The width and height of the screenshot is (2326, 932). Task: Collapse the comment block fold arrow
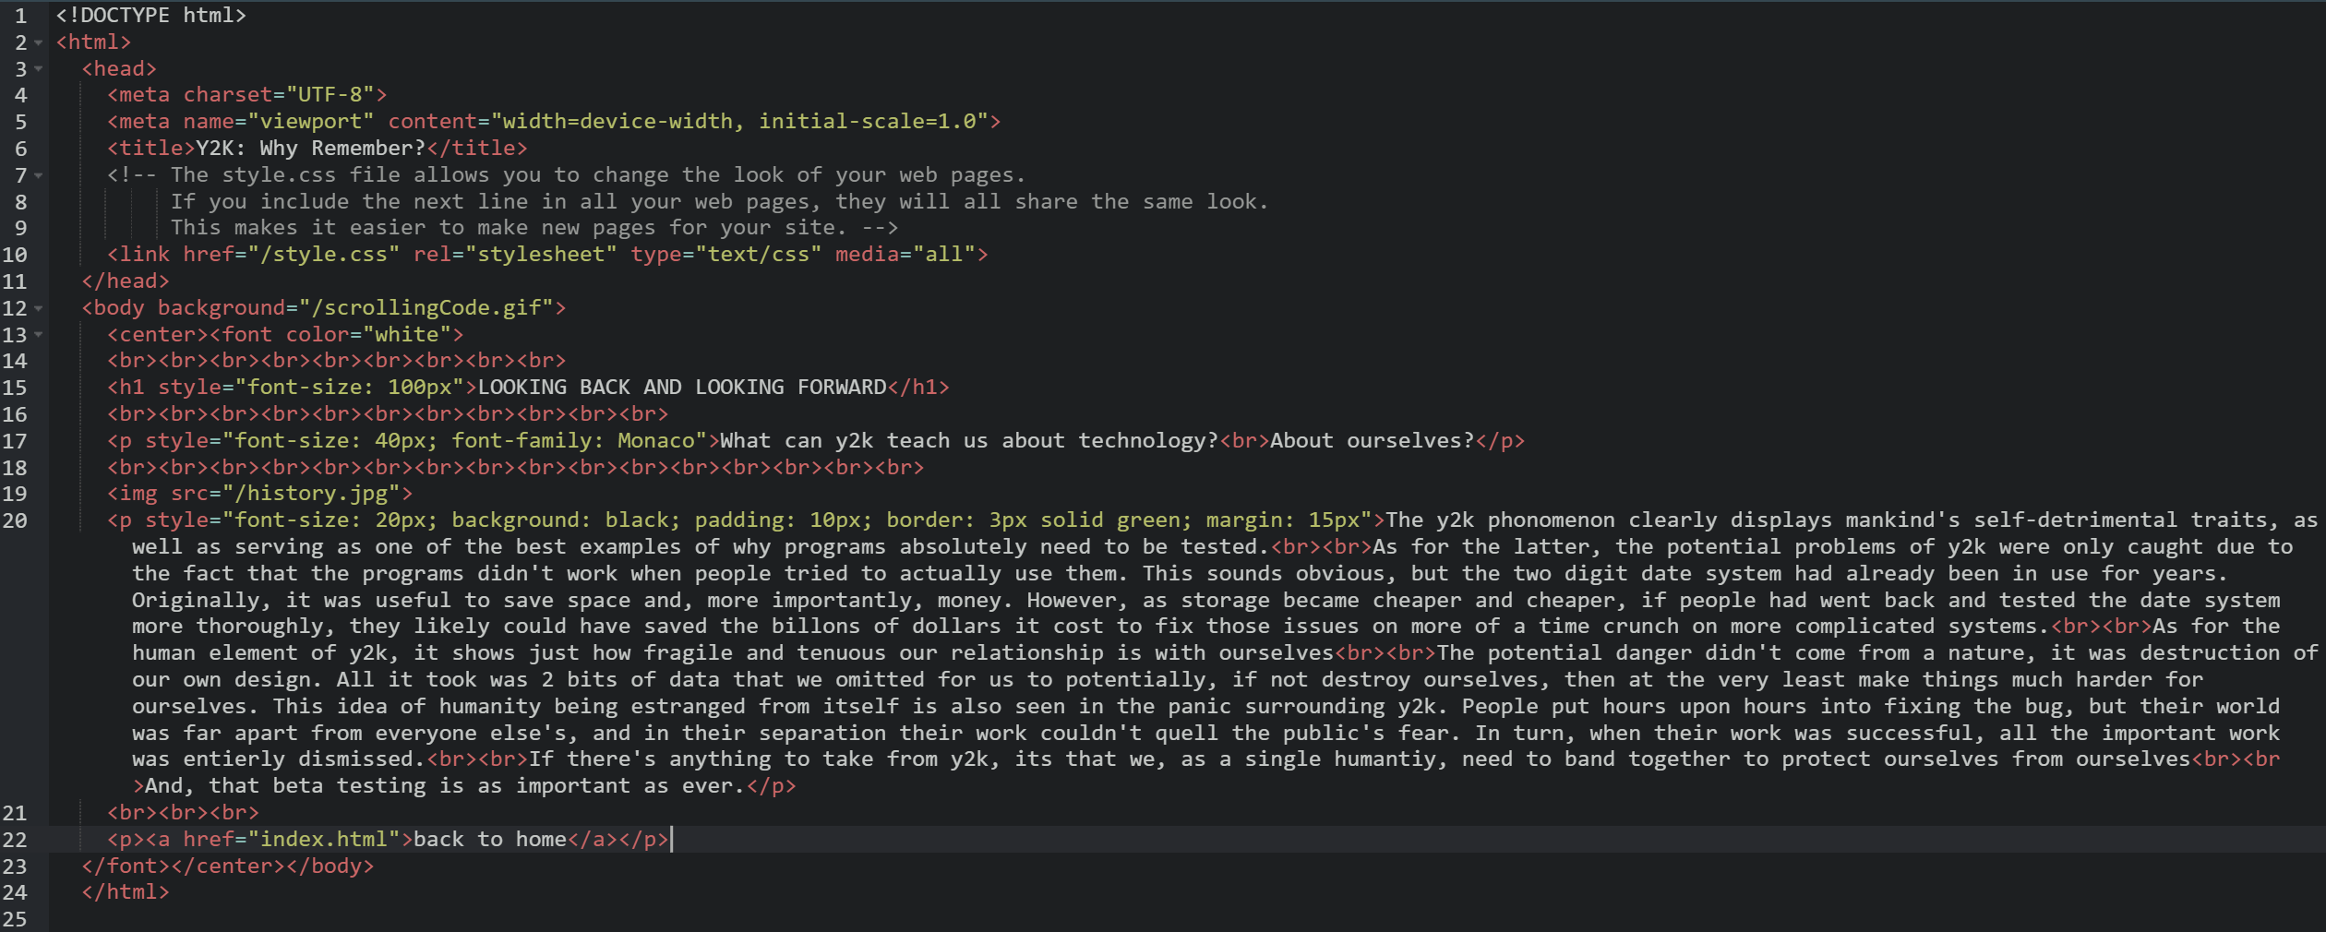38,175
